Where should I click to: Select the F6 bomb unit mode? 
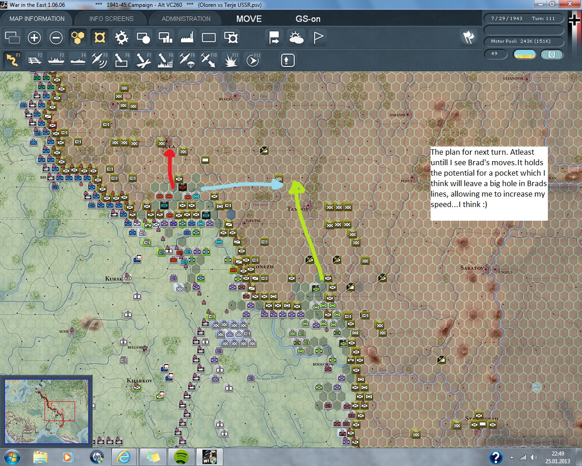pyautogui.click(x=121, y=60)
